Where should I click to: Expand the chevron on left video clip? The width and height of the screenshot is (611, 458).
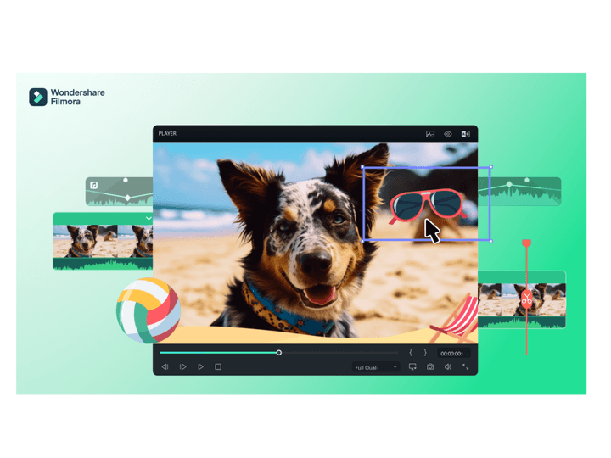[x=149, y=219]
